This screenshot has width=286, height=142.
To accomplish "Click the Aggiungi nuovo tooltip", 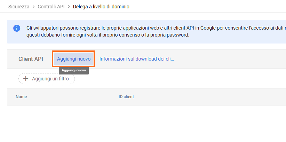I will (x=74, y=70).
